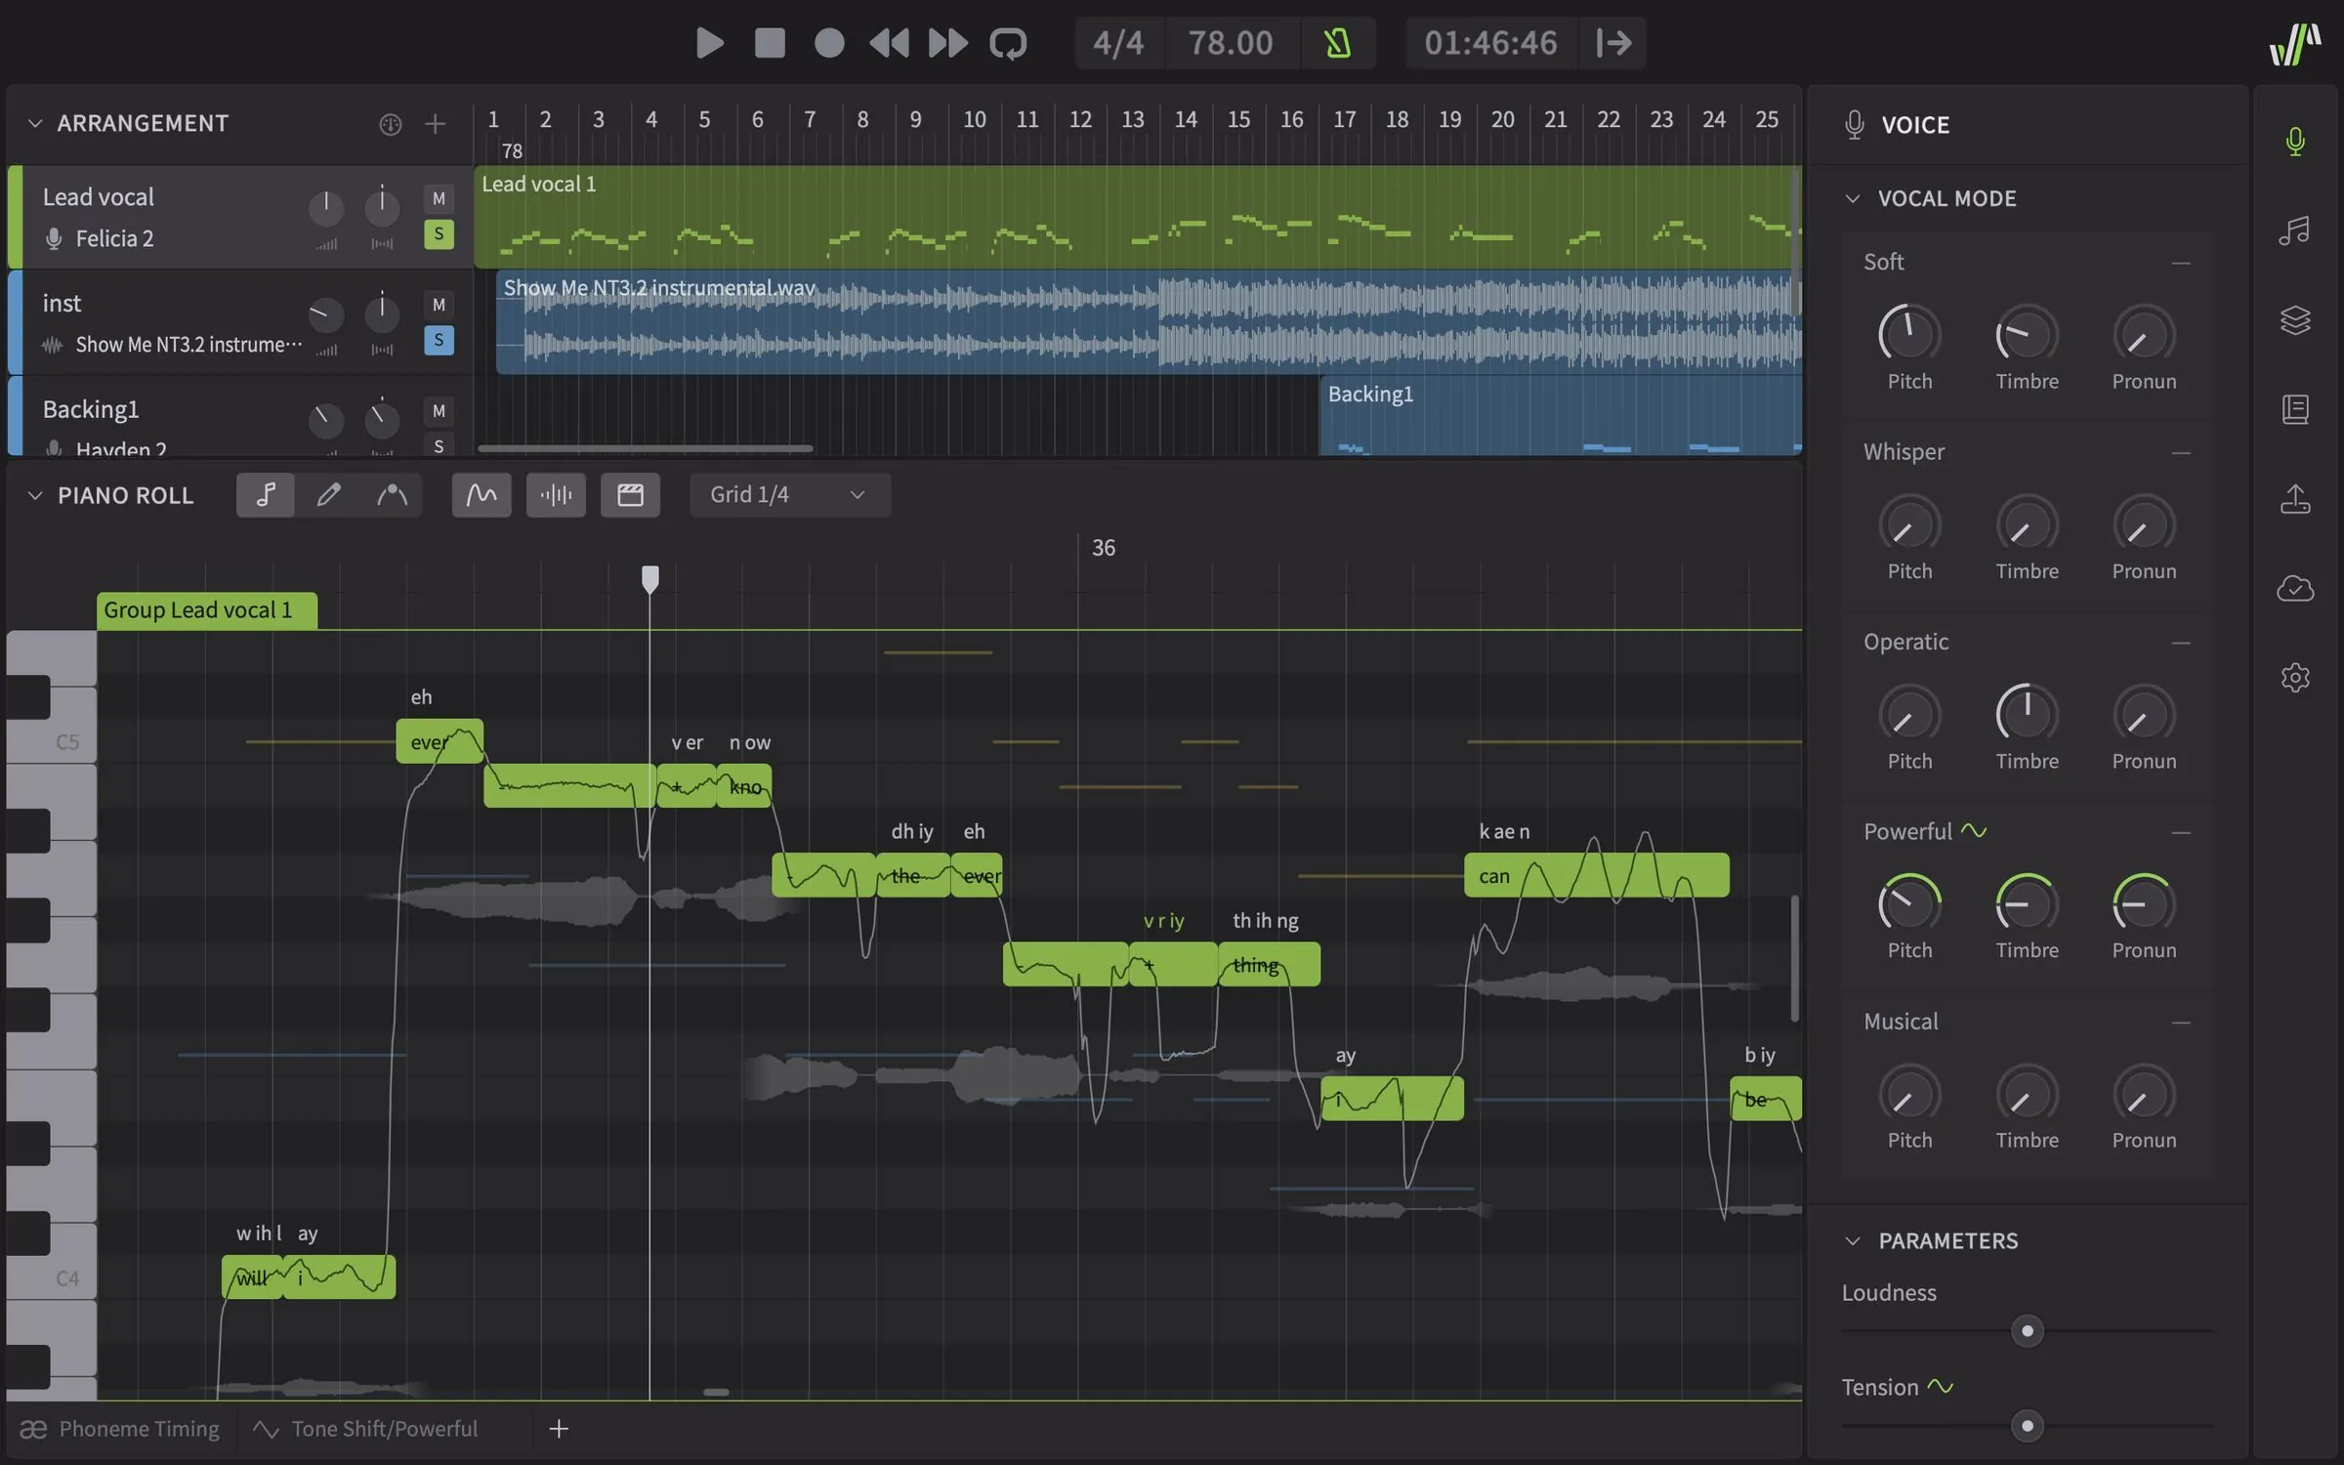The height and width of the screenshot is (1465, 2344).
Task: Open the Voice panel microphone sidebar icon
Action: [x=2295, y=142]
